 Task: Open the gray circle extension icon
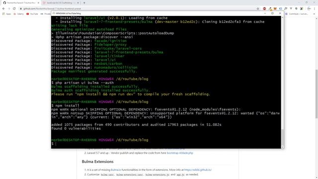296,9
